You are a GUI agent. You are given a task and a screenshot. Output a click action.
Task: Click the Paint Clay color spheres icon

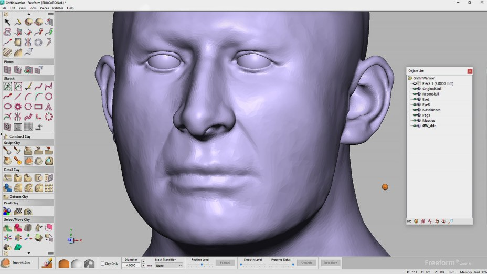pos(7,211)
